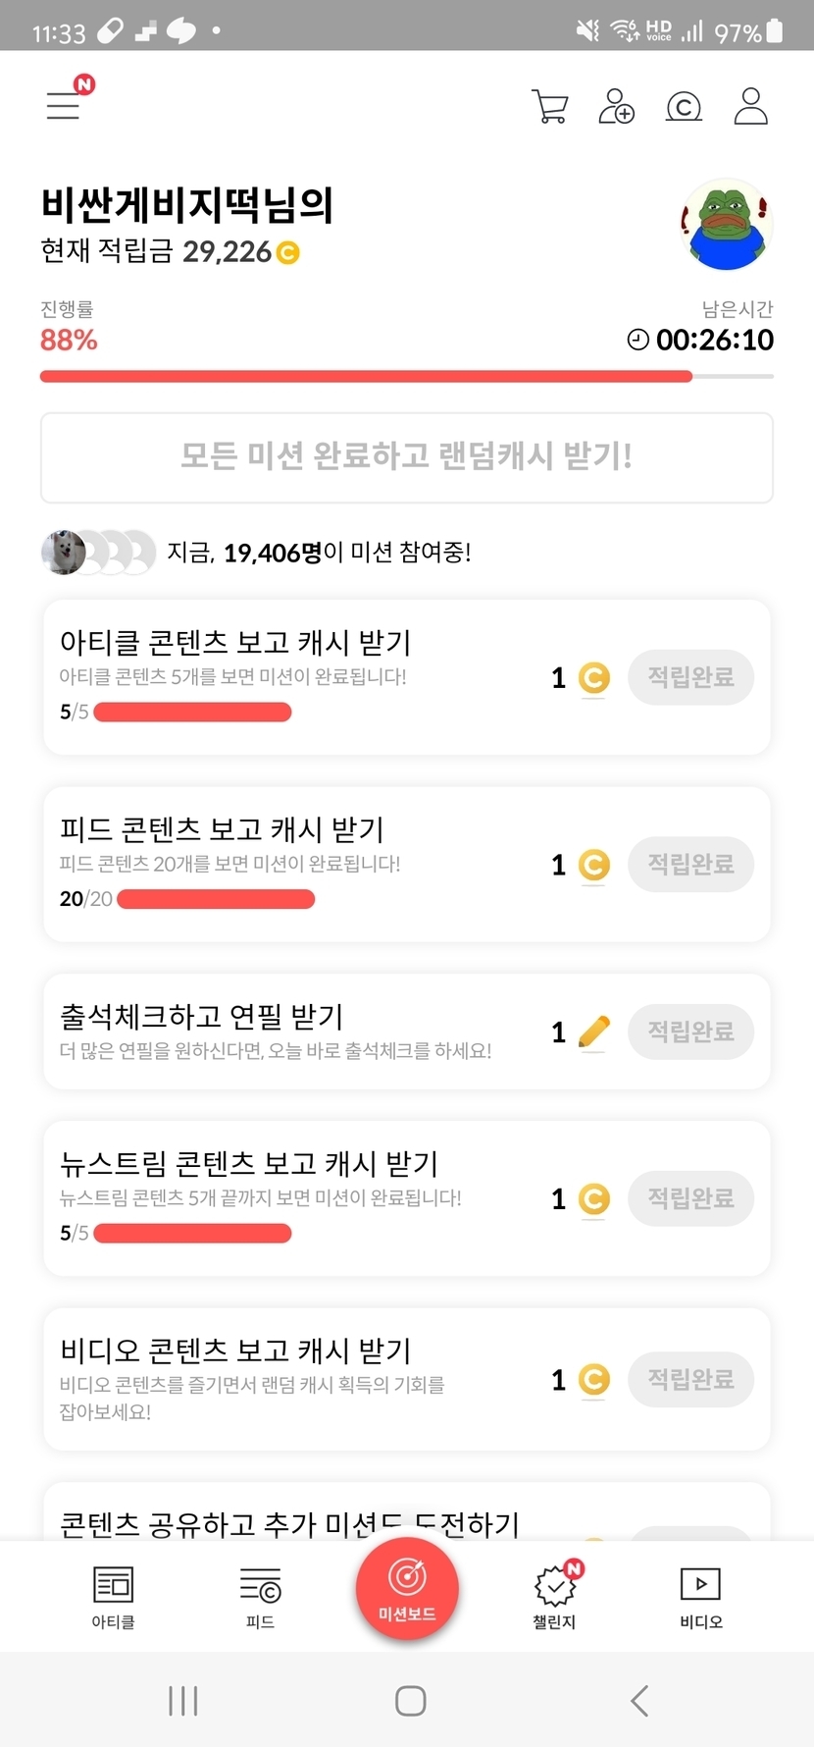Tap the 미션보드 center button
This screenshot has height=1747, width=814.
click(407, 1588)
